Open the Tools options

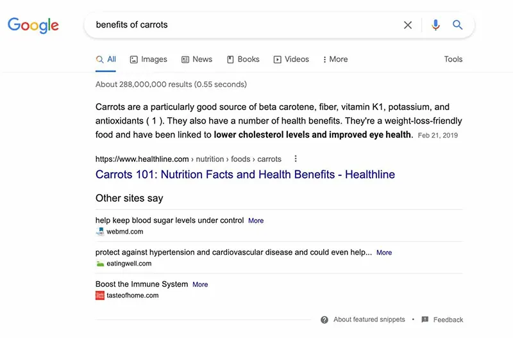click(453, 59)
